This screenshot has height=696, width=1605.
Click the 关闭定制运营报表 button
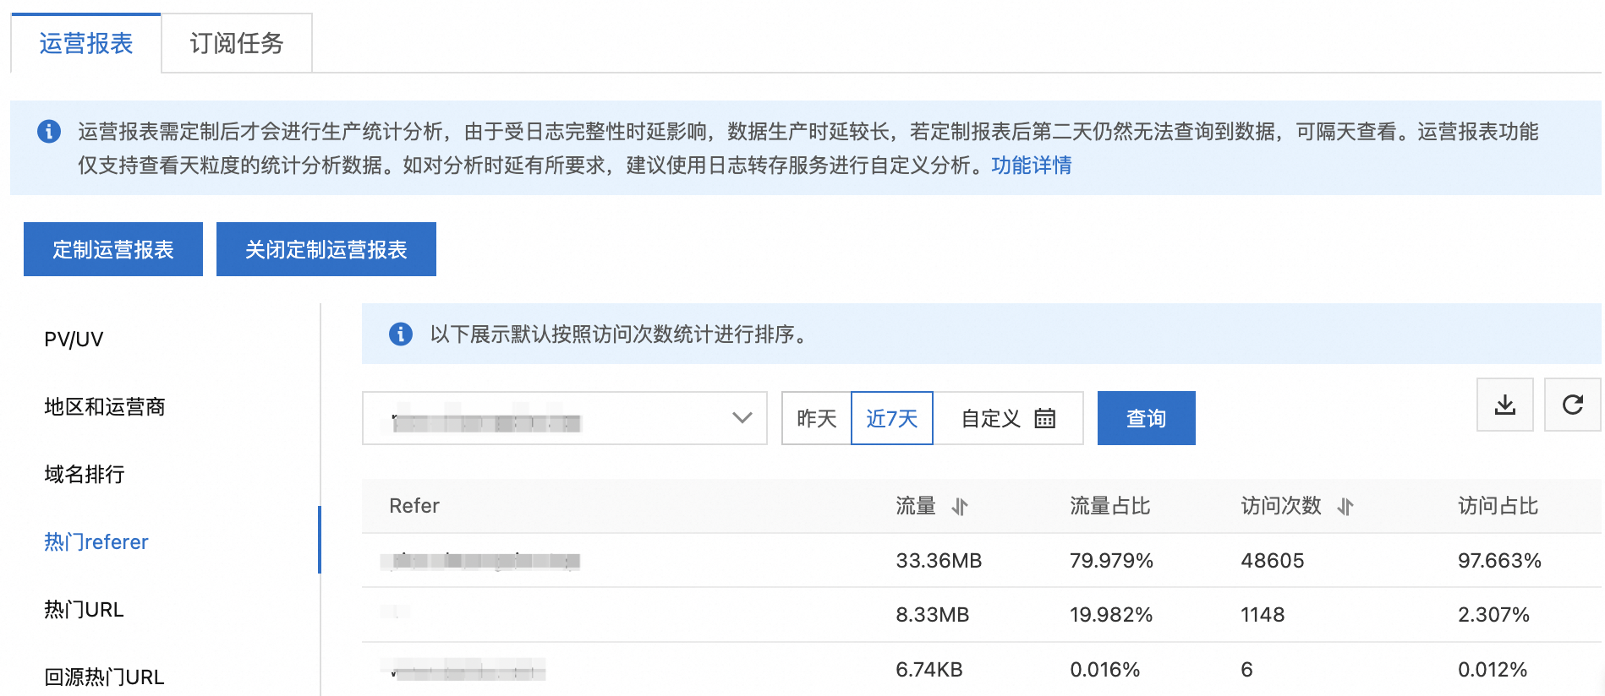(326, 249)
